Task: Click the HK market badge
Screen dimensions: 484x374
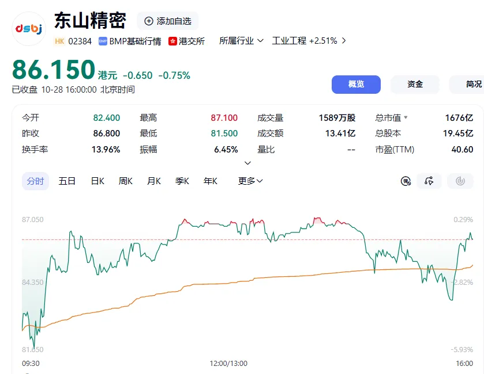Action: tap(59, 41)
